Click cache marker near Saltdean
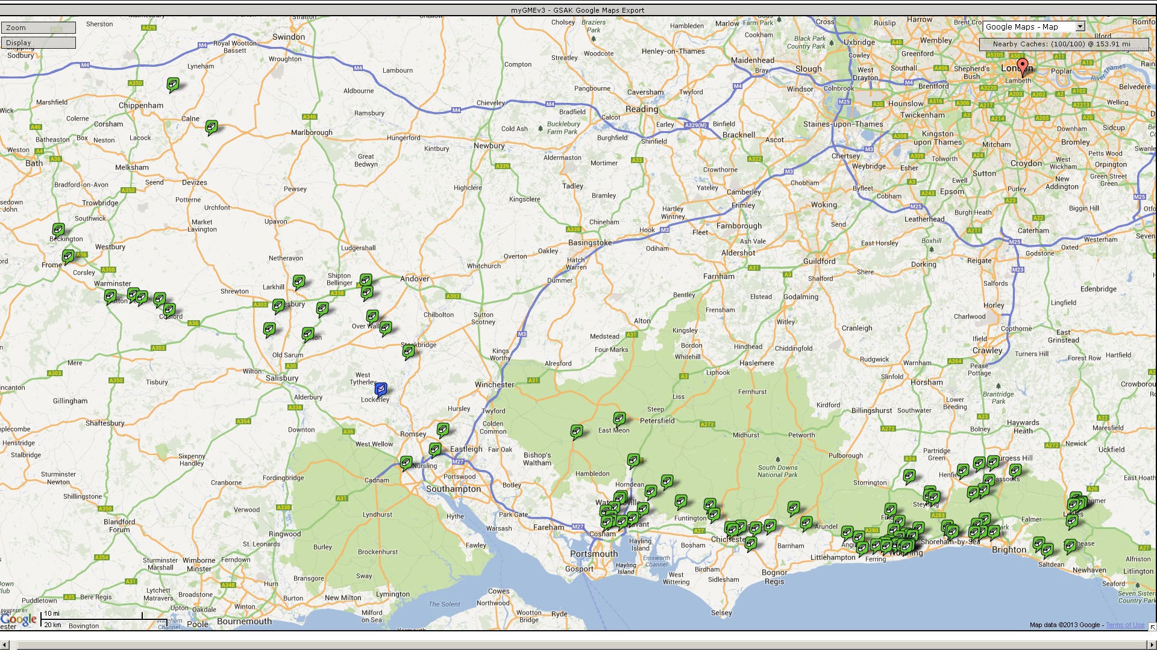Viewport: 1157px width, 650px height. pos(1047,549)
